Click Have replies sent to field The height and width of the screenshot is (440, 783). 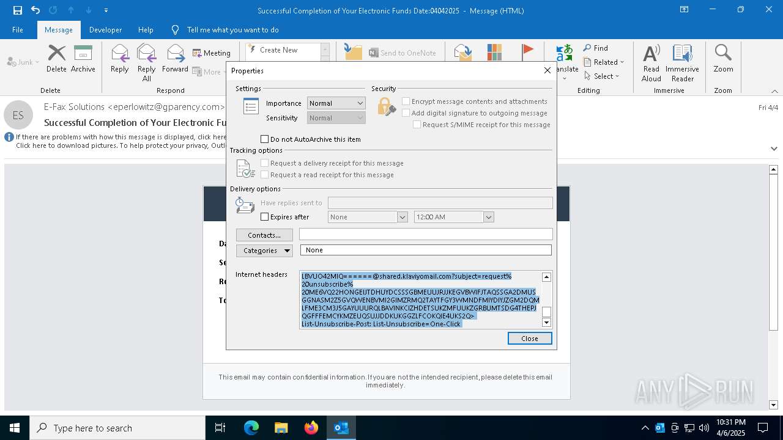440,203
